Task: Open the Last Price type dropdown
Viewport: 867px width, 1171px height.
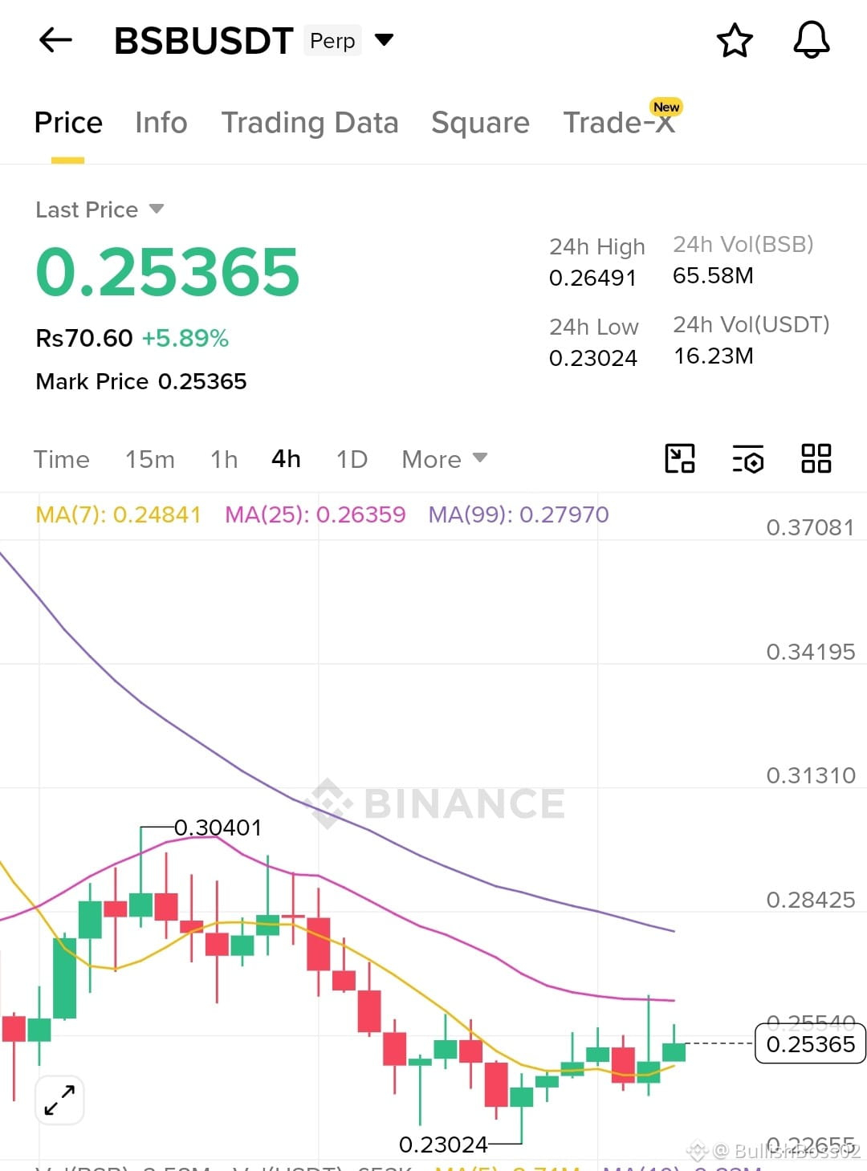Action: [x=157, y=209]
